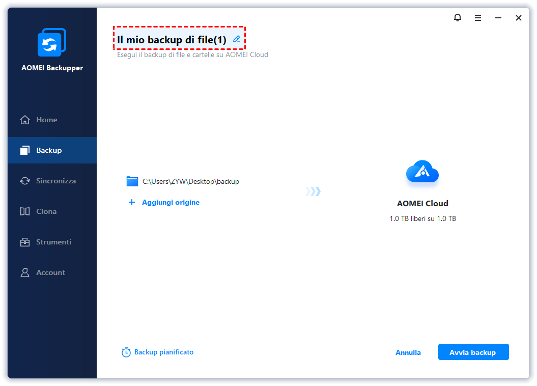The width and height of the screenshot is (537, 386).
Task: Click Aggiungi origine link
Action: 171,202
